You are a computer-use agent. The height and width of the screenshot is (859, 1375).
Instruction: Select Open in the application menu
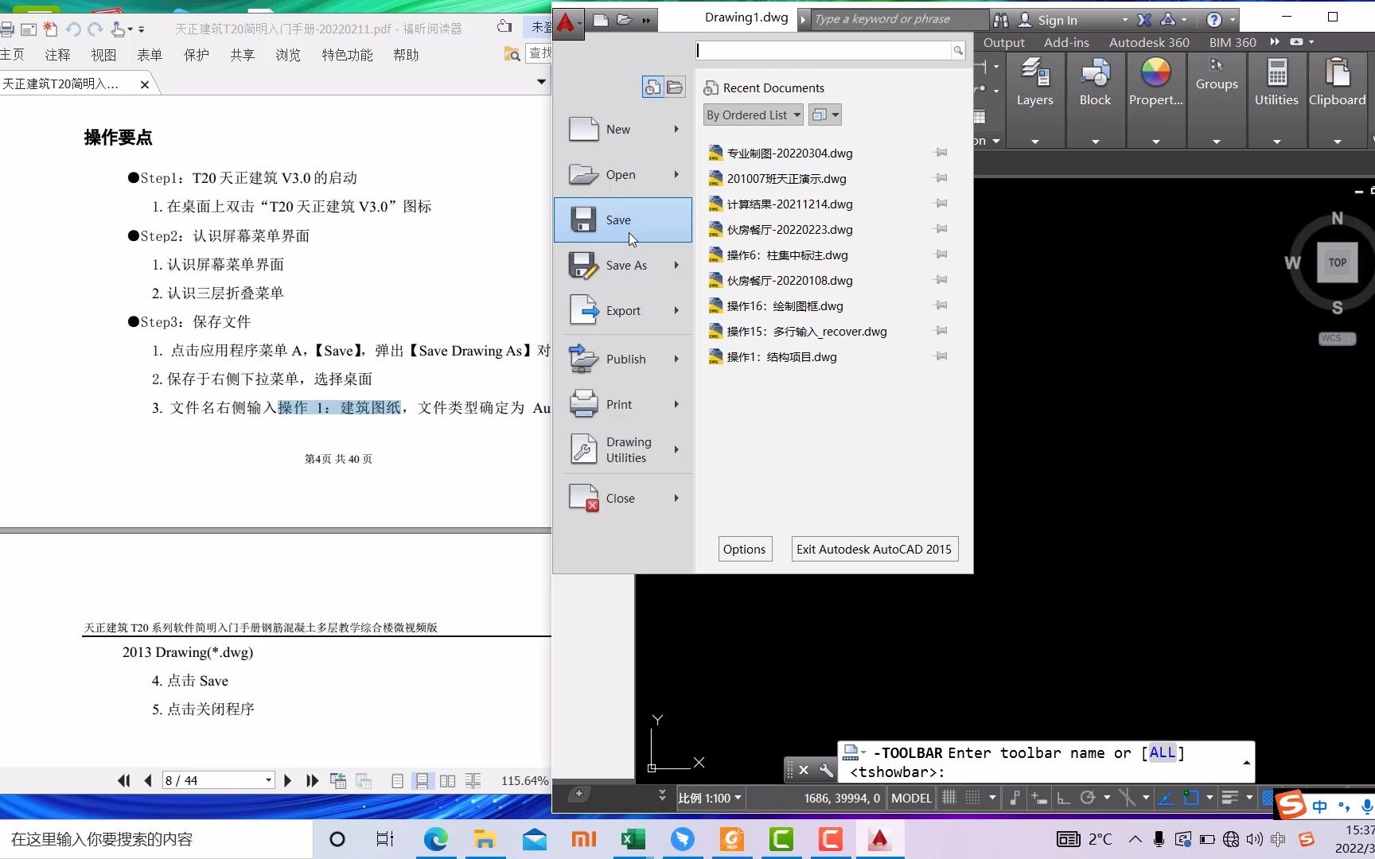[624, 175]
